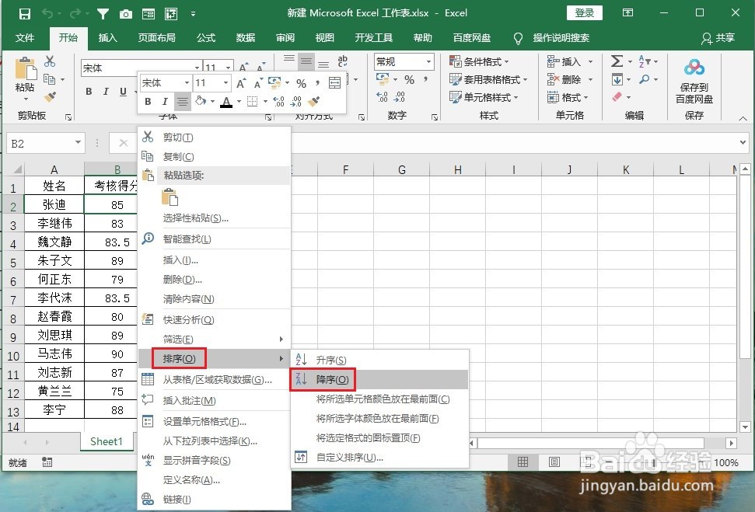
Task: Click 格式 Format button in cells group
Action: (x=568, y=97)
